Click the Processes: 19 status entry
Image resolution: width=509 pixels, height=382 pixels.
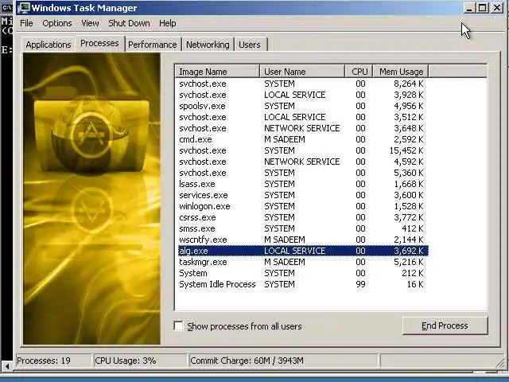point(53,361)
